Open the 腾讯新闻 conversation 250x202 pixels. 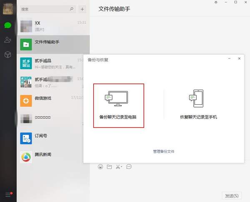[x=53, y=157]
